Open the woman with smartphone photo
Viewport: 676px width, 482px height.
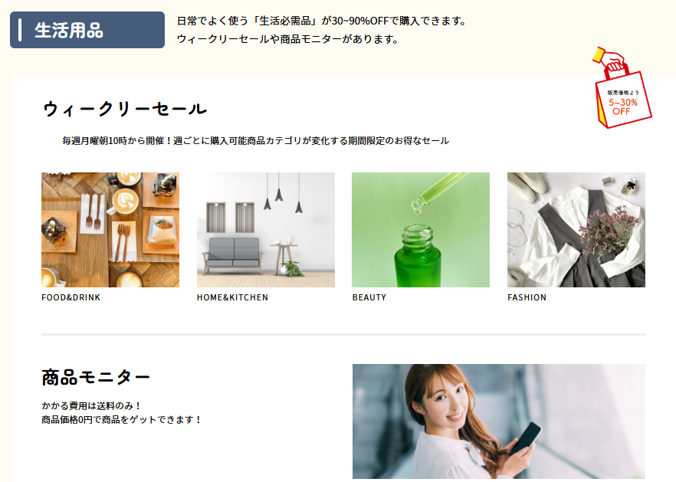499,421
